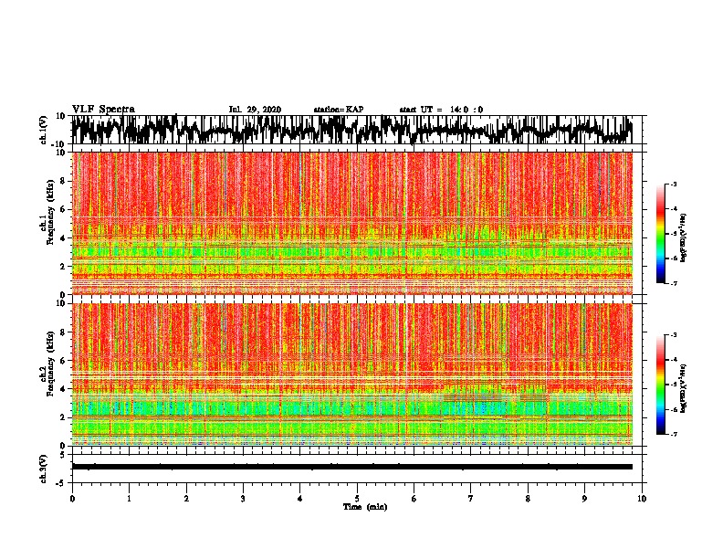723x559 pixels.
Task: Click the ch.1 colorbar log(PSD) label
Action: click(x=683, y=237)
